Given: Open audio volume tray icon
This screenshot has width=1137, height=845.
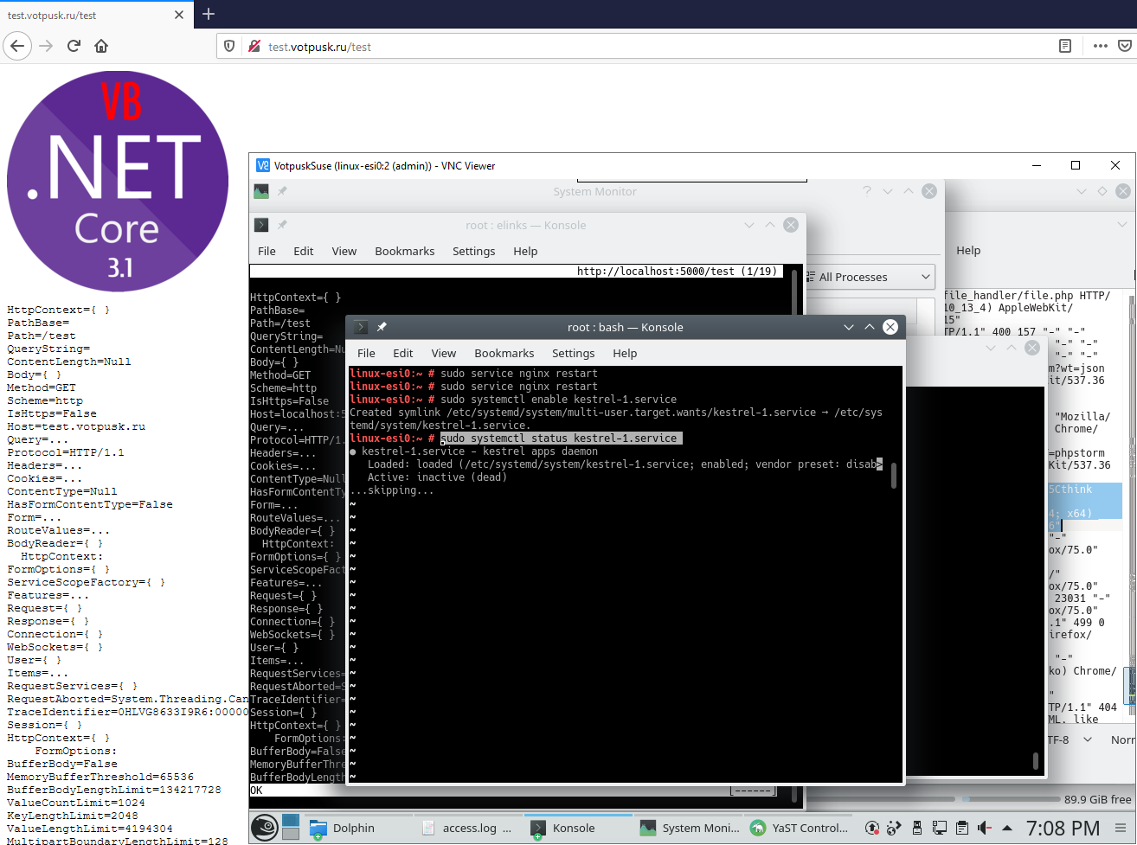Looking at the screenshot, I should [985, 828].
